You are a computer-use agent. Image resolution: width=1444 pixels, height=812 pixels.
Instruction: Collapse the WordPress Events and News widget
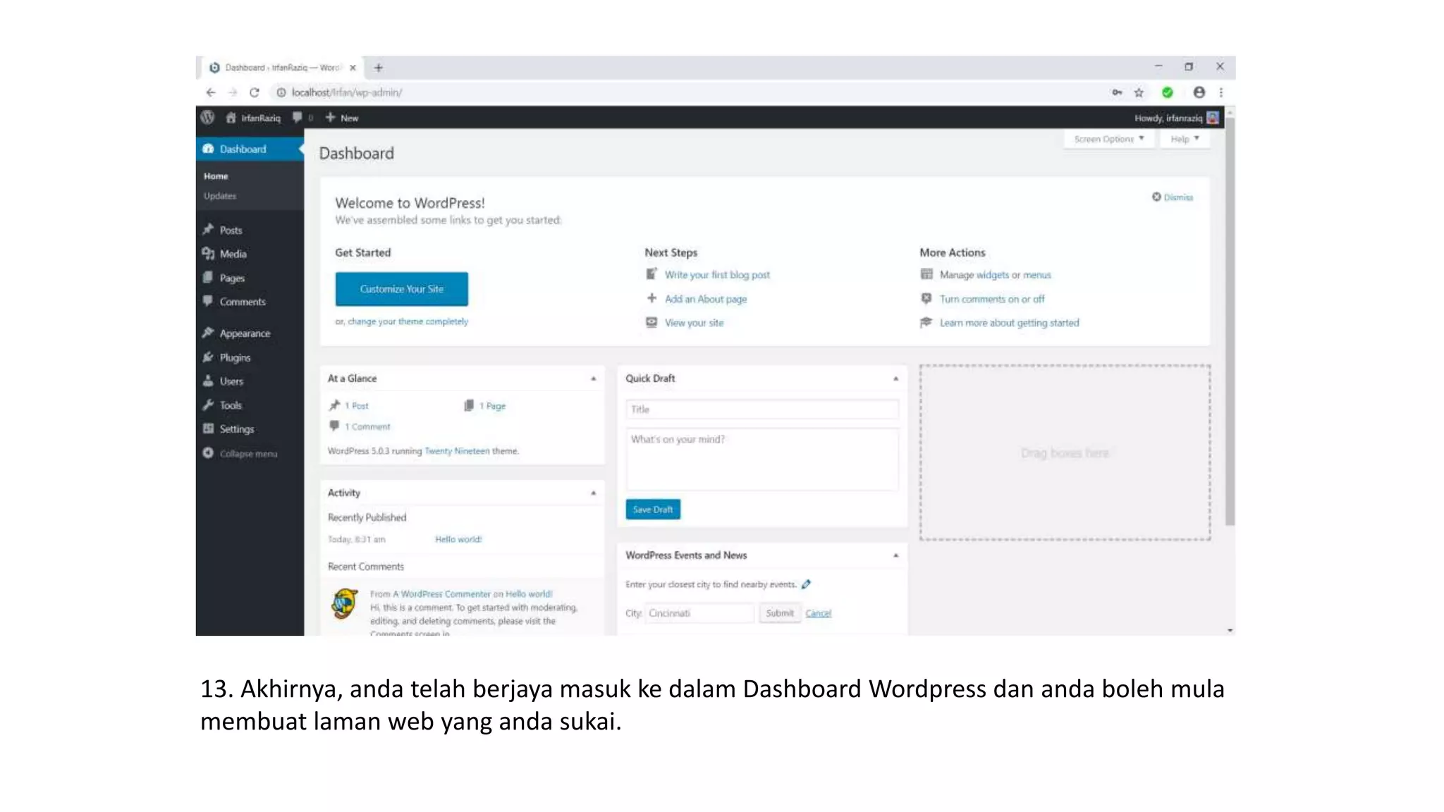pos(896,555)
